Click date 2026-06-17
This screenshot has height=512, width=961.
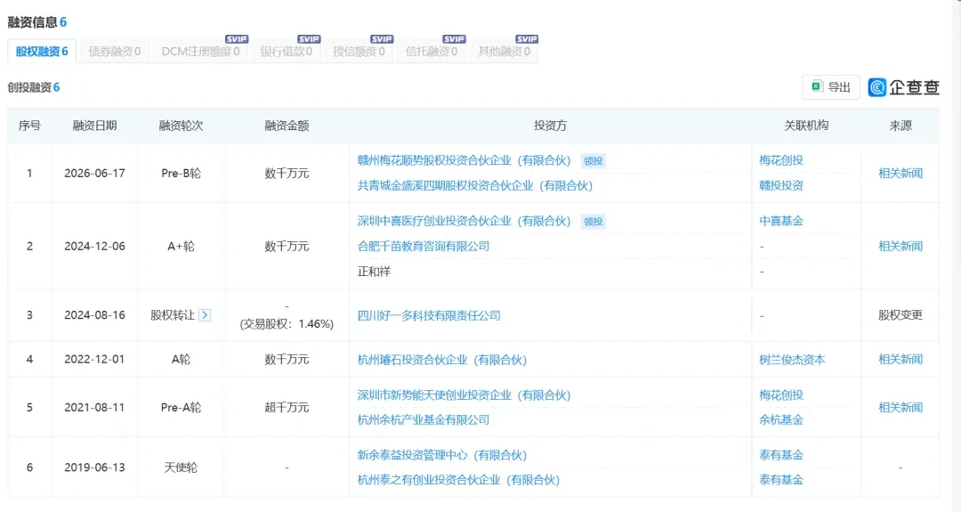click(94, 174)
